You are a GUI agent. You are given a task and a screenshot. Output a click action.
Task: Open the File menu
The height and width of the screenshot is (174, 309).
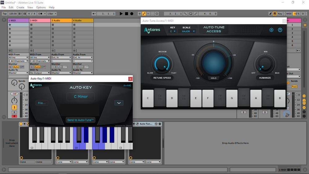[x=3, y=7]
